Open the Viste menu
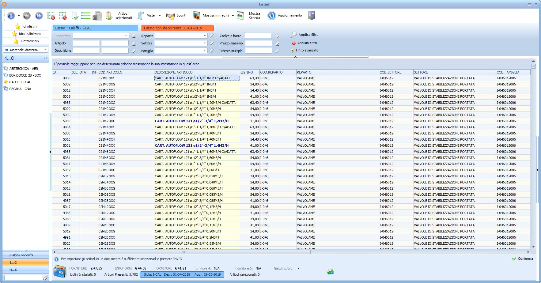 (x=147, y=16)
